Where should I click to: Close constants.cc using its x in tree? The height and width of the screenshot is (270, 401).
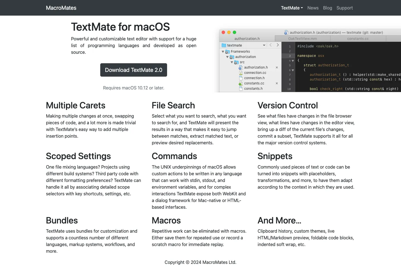coord(277,83)
